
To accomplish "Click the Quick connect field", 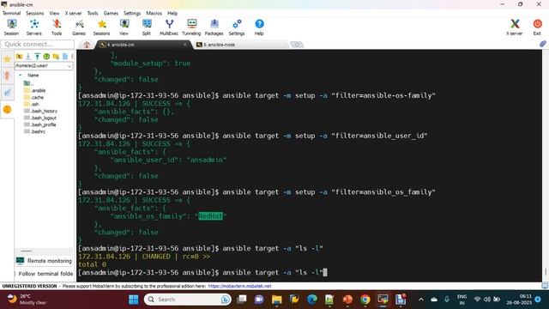I will (37, 44).
